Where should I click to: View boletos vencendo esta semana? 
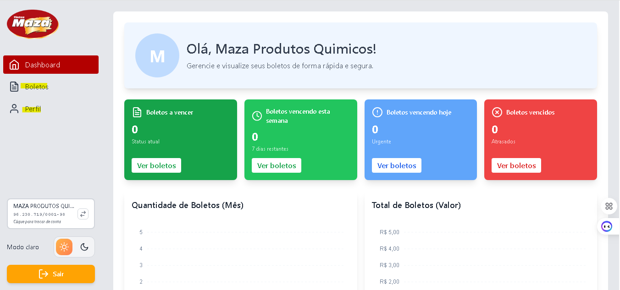277,165
